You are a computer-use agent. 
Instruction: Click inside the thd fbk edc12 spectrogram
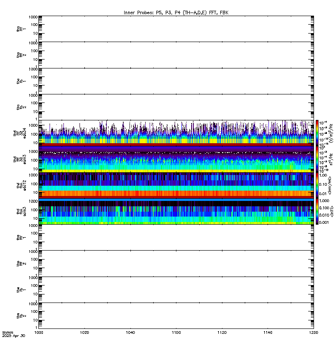pos(176,185)
